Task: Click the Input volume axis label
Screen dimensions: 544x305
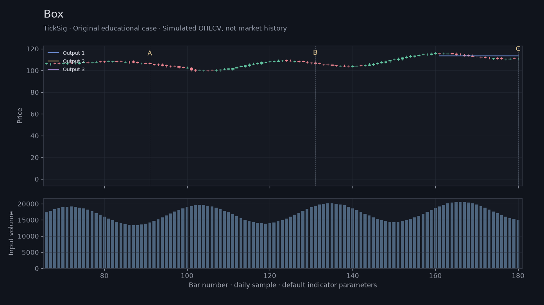Action: (x=11, y=233)
